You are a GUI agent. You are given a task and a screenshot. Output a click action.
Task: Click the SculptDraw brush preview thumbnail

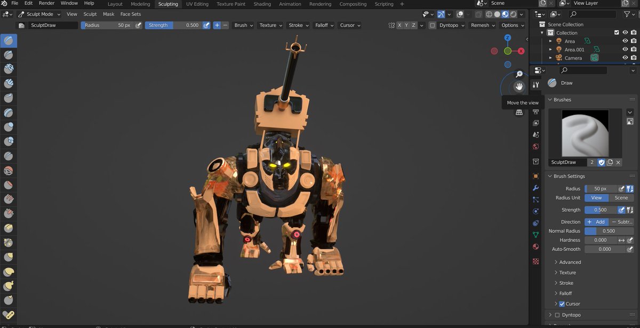coord(578,133)
